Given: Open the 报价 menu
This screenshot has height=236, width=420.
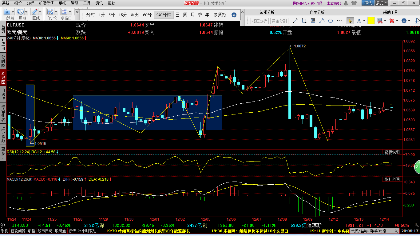Looking at the screenshot, I should [18, 3].
